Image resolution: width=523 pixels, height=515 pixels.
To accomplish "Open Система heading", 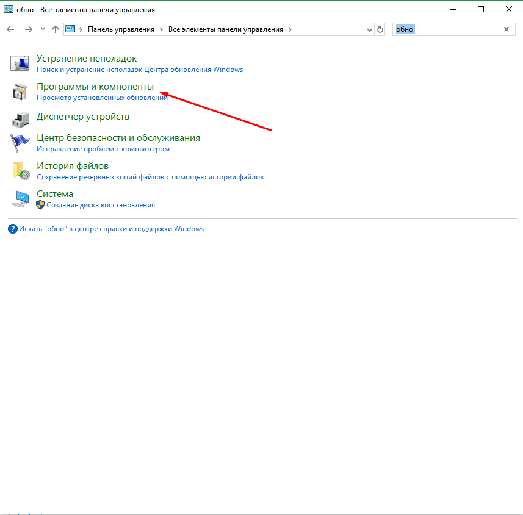I will [x=55, y=194].
